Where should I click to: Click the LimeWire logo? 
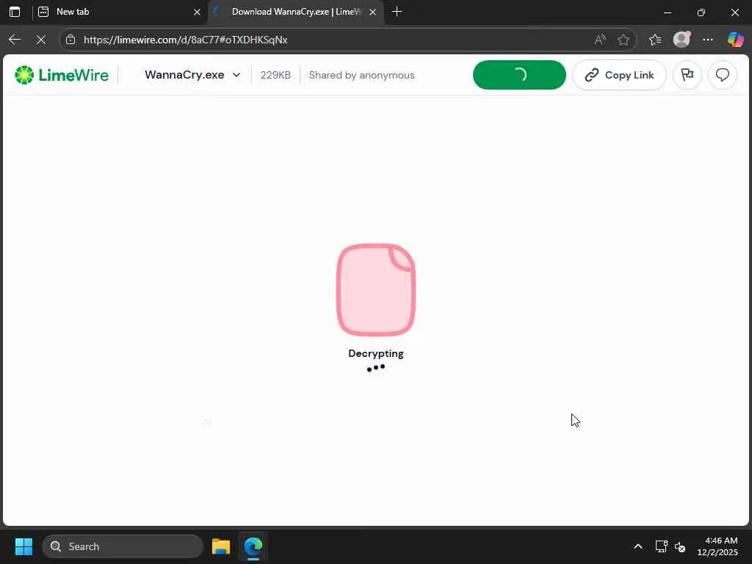tap(62, 76)
